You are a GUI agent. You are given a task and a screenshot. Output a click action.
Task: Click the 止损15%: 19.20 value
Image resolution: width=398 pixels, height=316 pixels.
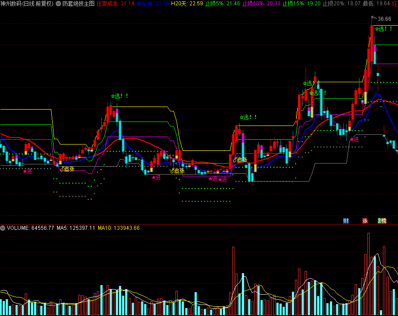click(x=302, y=4)
